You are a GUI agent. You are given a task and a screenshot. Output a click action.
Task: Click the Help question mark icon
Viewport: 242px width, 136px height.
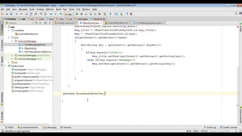point(127,14)
